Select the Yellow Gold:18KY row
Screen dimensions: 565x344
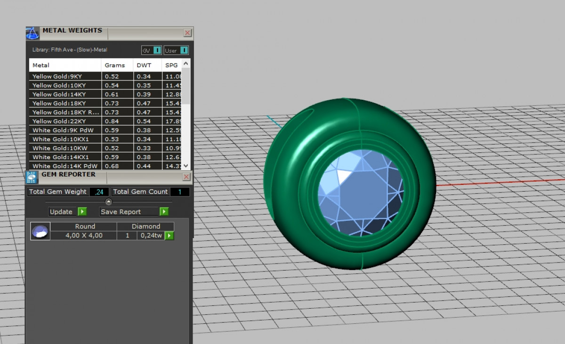coord(65,103)
